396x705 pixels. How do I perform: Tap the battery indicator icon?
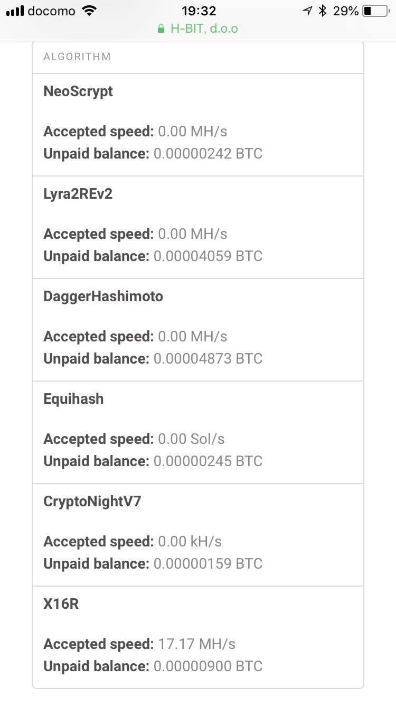(375, 11)
